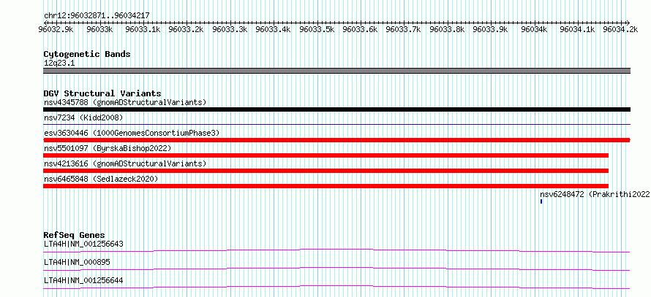
Task: Click the 96033.7k ruler tick label
Action: tap(404, 29)
